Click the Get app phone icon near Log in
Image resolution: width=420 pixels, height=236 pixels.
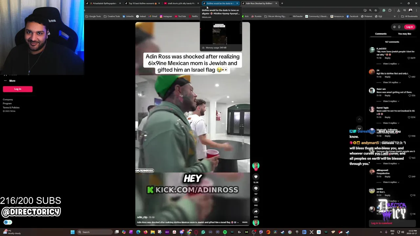click(399, 27)
